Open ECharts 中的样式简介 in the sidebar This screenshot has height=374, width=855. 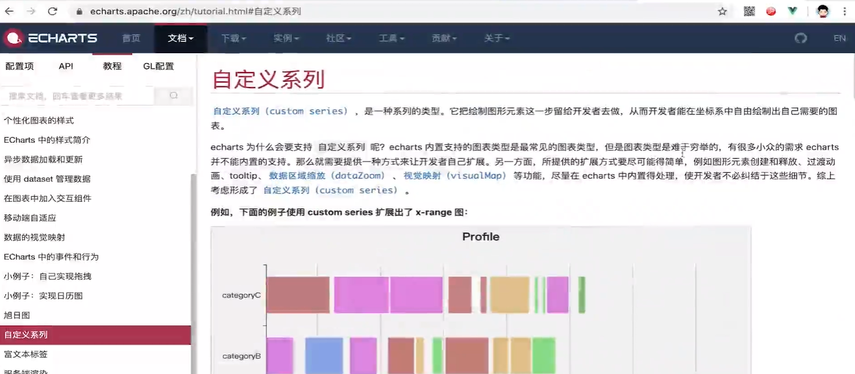pyautogui.click(x=47, y=140)
